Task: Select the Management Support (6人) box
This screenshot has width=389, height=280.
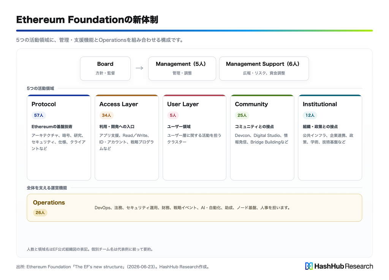Action: coord(264,68)
